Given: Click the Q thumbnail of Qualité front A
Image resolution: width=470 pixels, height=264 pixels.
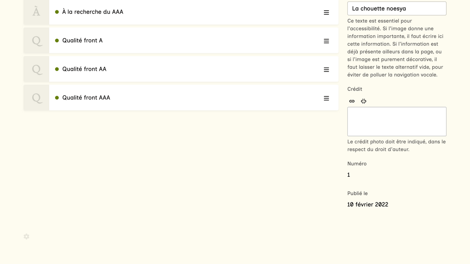Looking at the screenshot, I should 36,40.
